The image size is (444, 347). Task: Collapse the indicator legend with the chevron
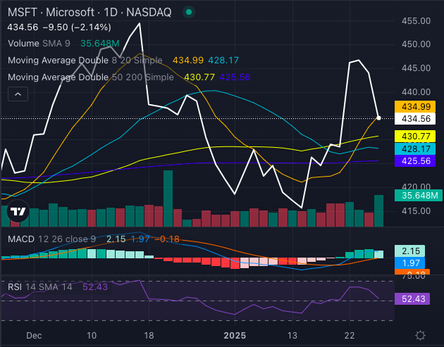tap(18, 94)
